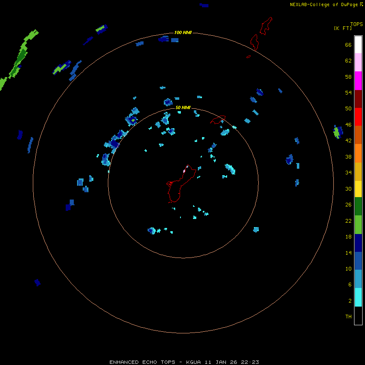Viewport: 365px width, 365px height.
Task: Click the red Guam island outline
Action: pyautogui.click(x=181, y=184)
